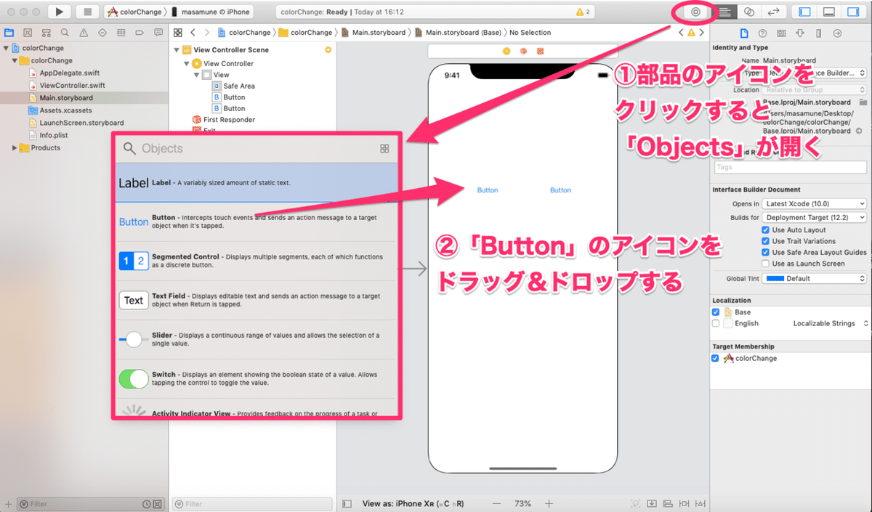Open the Attributes inspector tab
The image size is (872, 512).
pyautogui.click(x=800, y=33)
